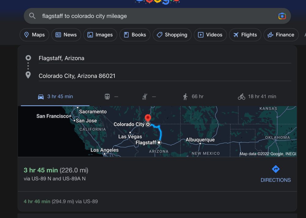
Task: Click the Las Vegas label on the map
Action: 130,137
